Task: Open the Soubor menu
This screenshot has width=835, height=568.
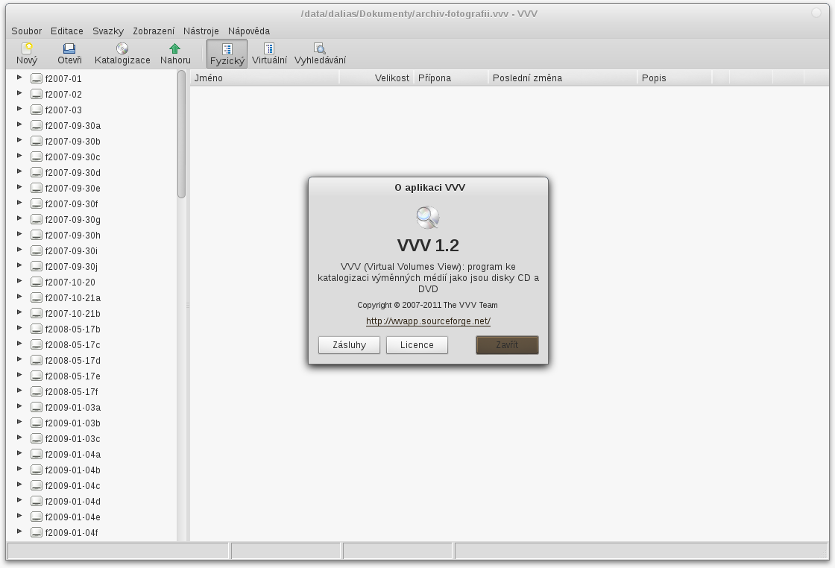Action: [x=27, y=31]
